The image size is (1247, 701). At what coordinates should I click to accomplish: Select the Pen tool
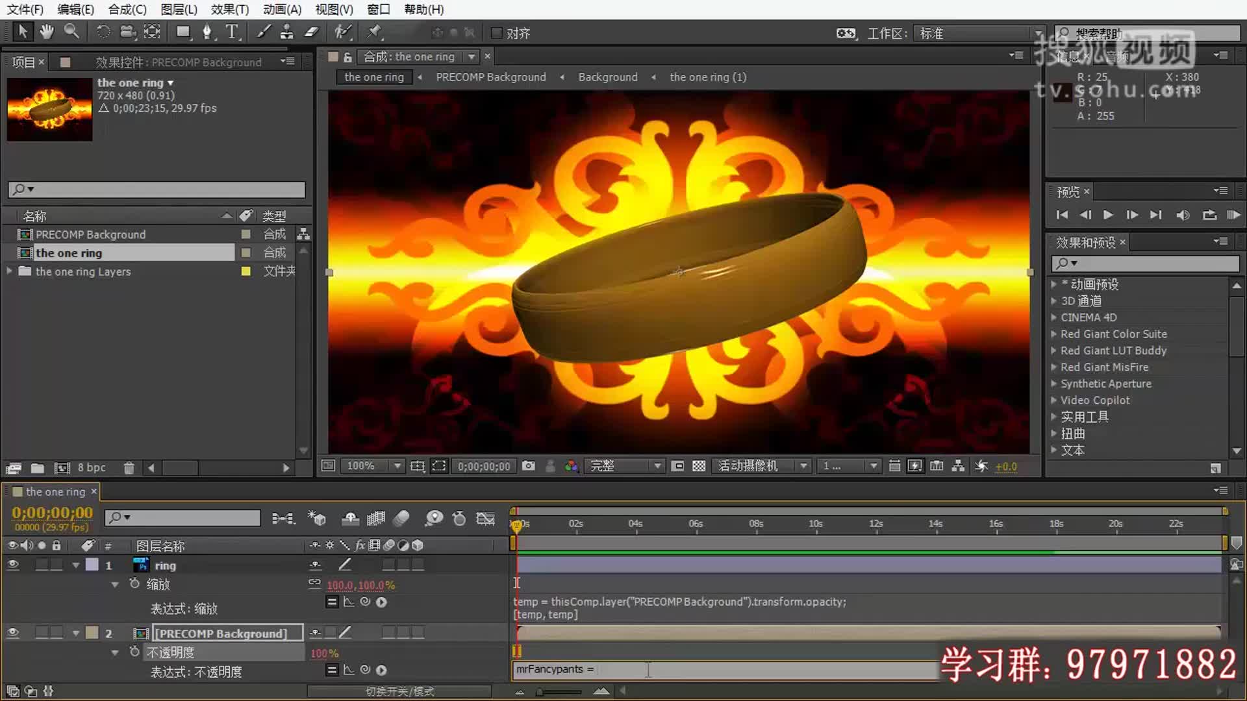[x=207, y=32]
